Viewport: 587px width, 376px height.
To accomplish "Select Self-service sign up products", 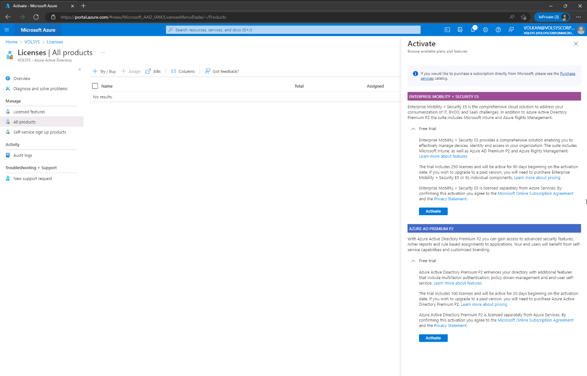I will pos(39,132).
